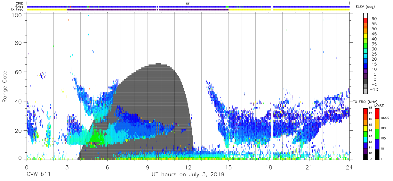Click the y-axis tick label '20'
The height and width of the screenshot is (181, 393).
19,130
